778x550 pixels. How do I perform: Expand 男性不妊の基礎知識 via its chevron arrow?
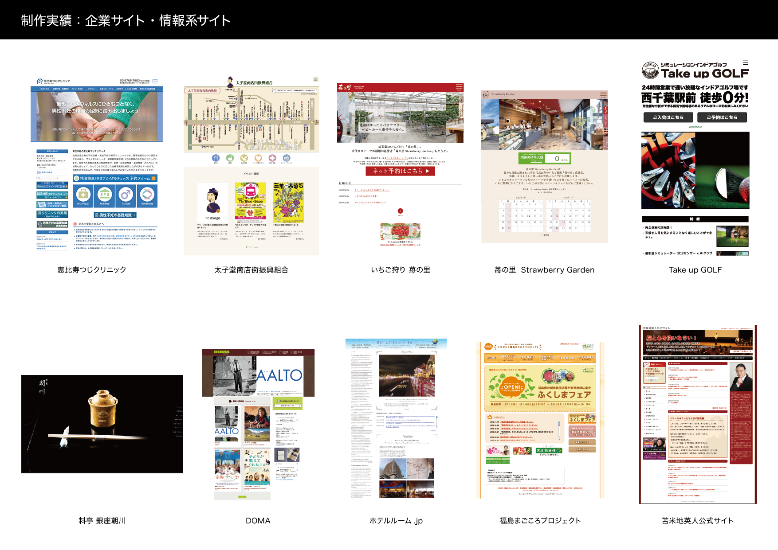[x=134, y=215]
